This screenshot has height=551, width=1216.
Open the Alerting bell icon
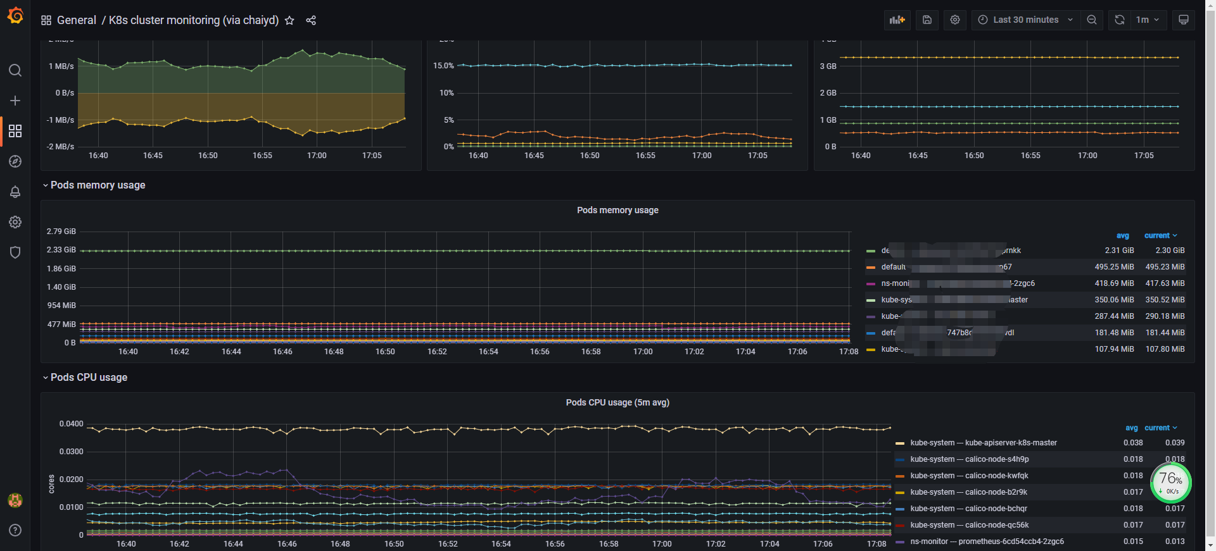pyautogui.click(x=15, y=192)
